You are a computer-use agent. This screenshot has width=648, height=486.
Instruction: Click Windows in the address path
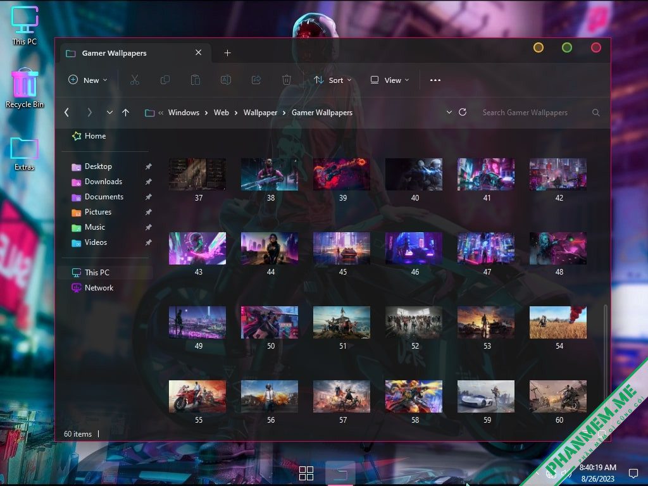[184, 113]
